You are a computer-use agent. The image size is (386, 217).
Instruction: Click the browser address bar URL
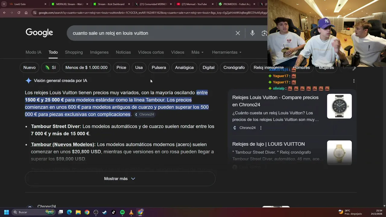152,13
